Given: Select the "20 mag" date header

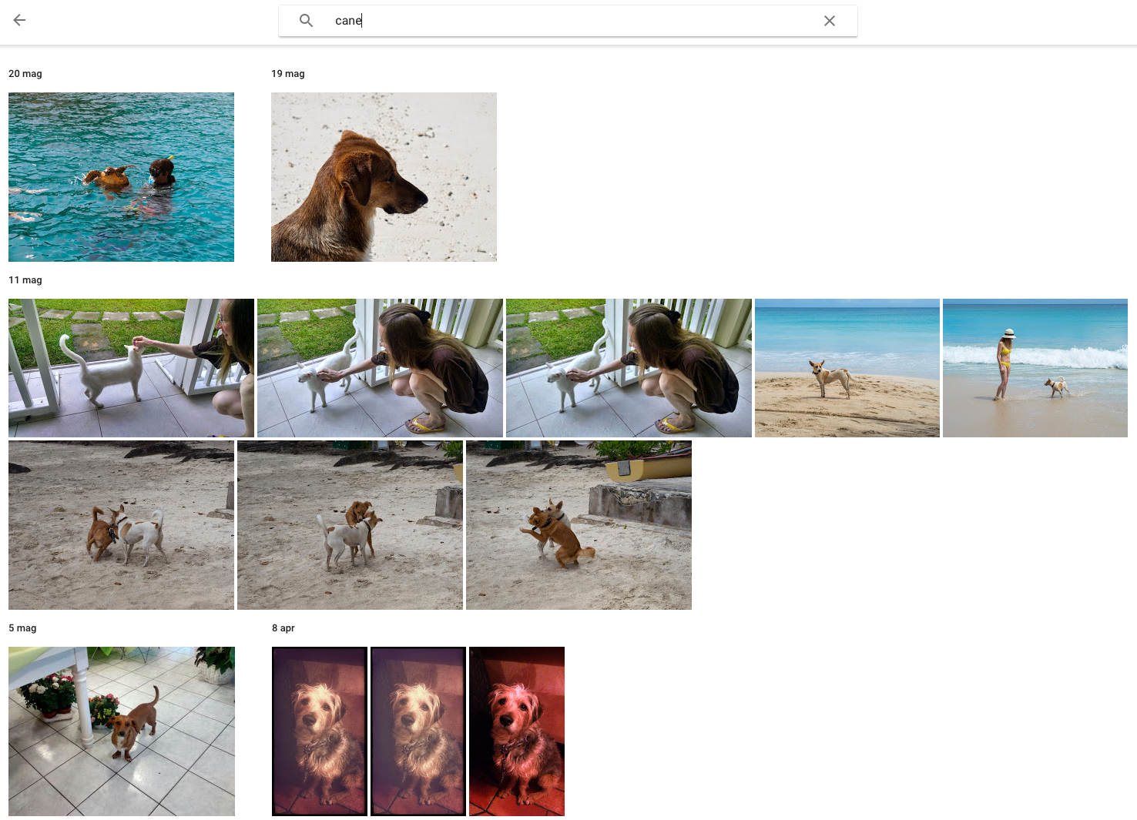Looking at the screenshot, I should click(25, 74).
